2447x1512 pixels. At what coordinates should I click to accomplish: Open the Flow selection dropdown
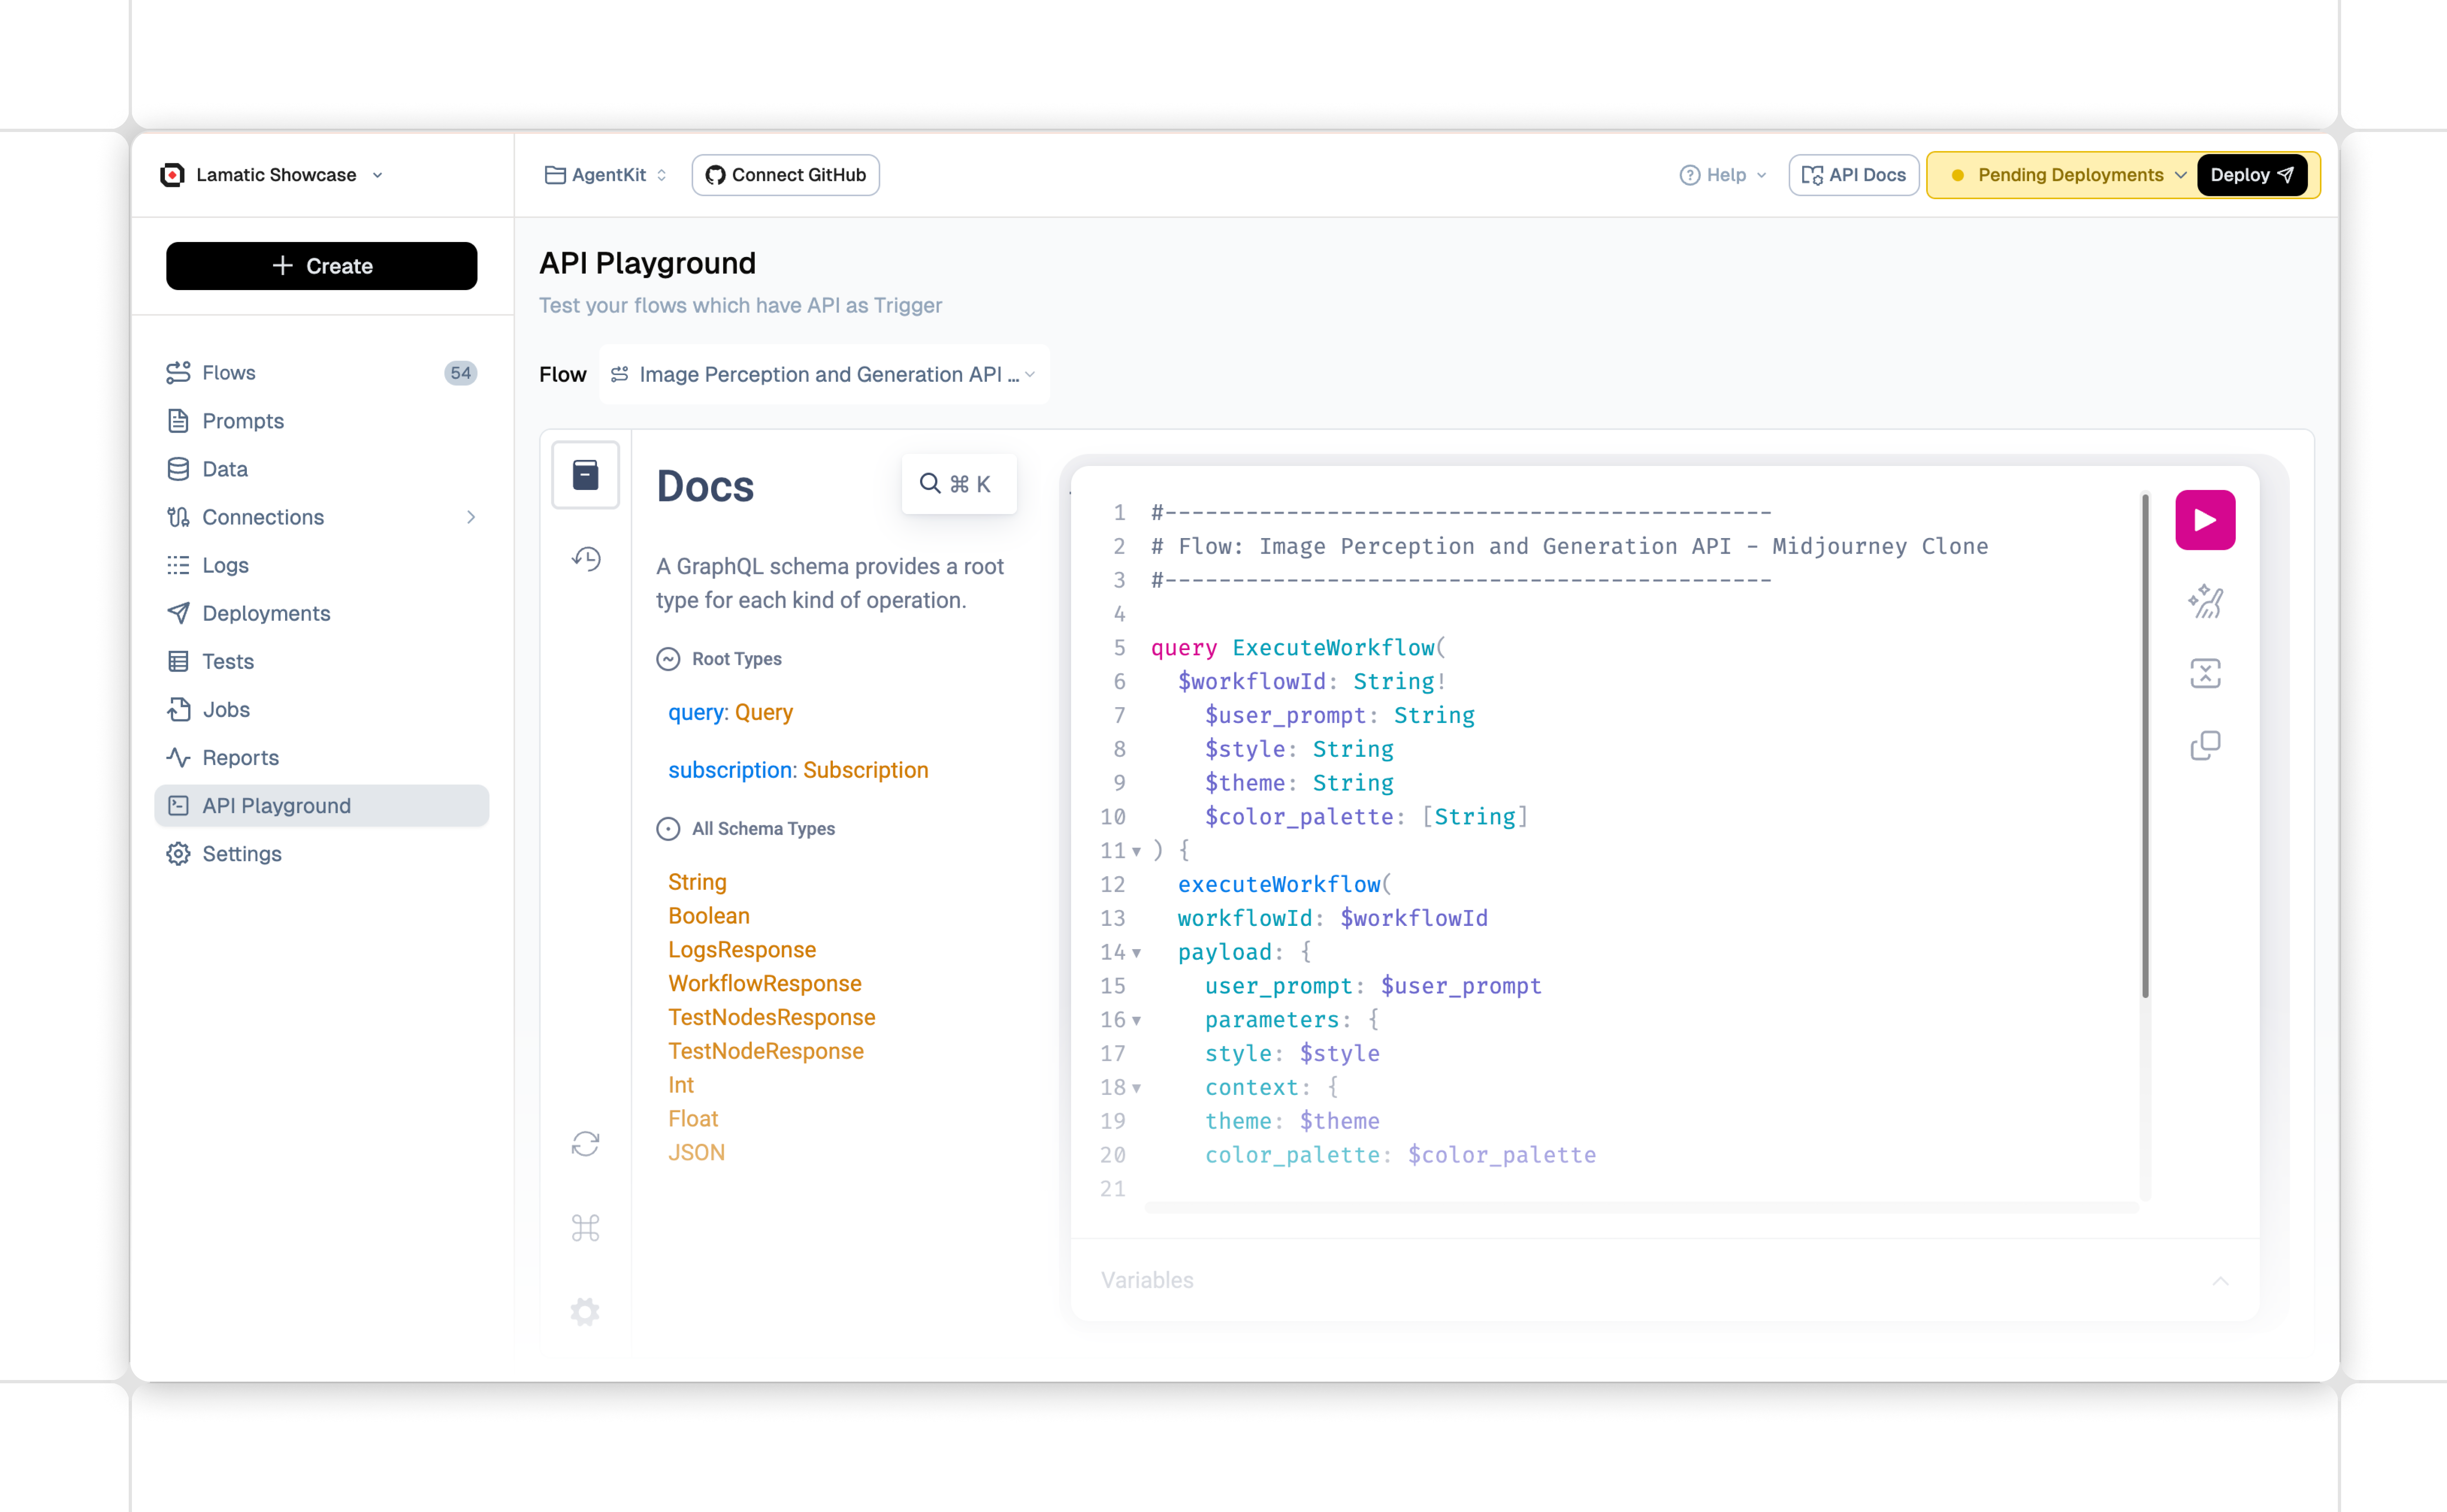click(824, 374)
